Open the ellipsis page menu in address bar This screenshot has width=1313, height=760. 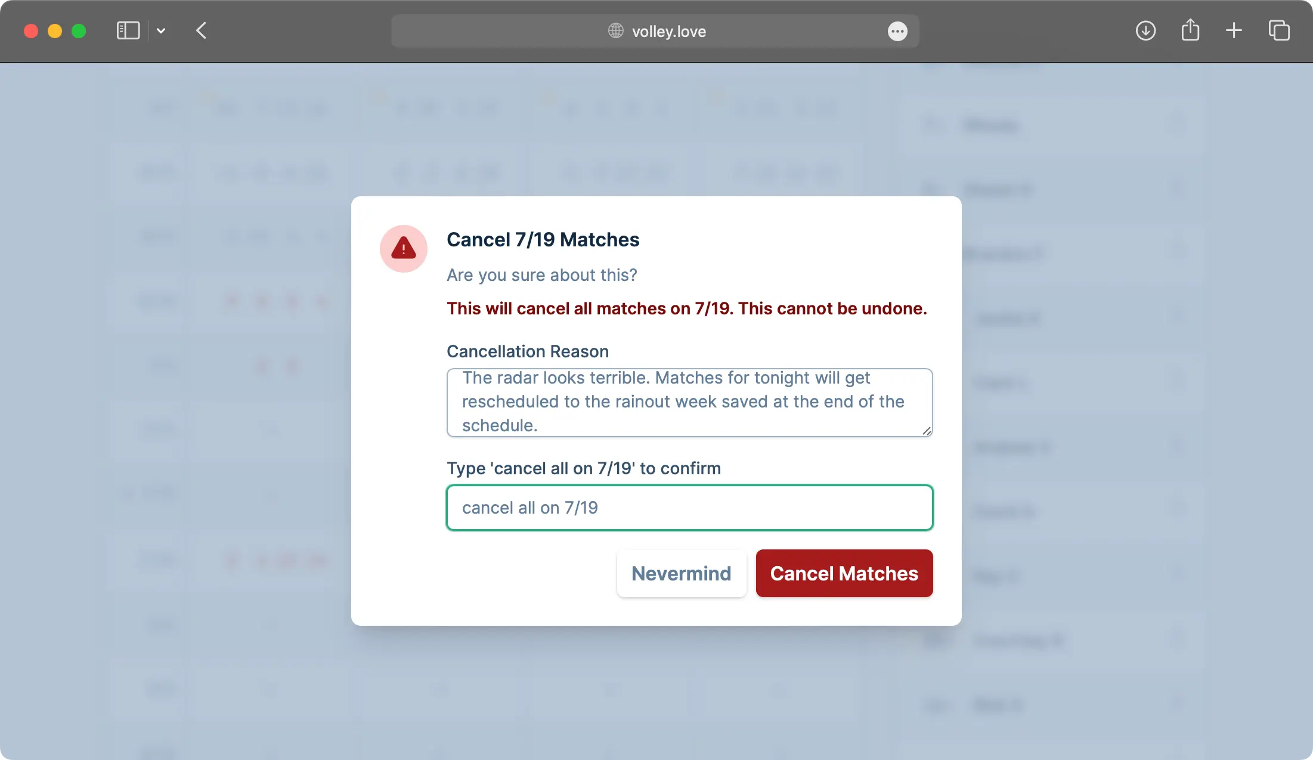pos(897,31)
